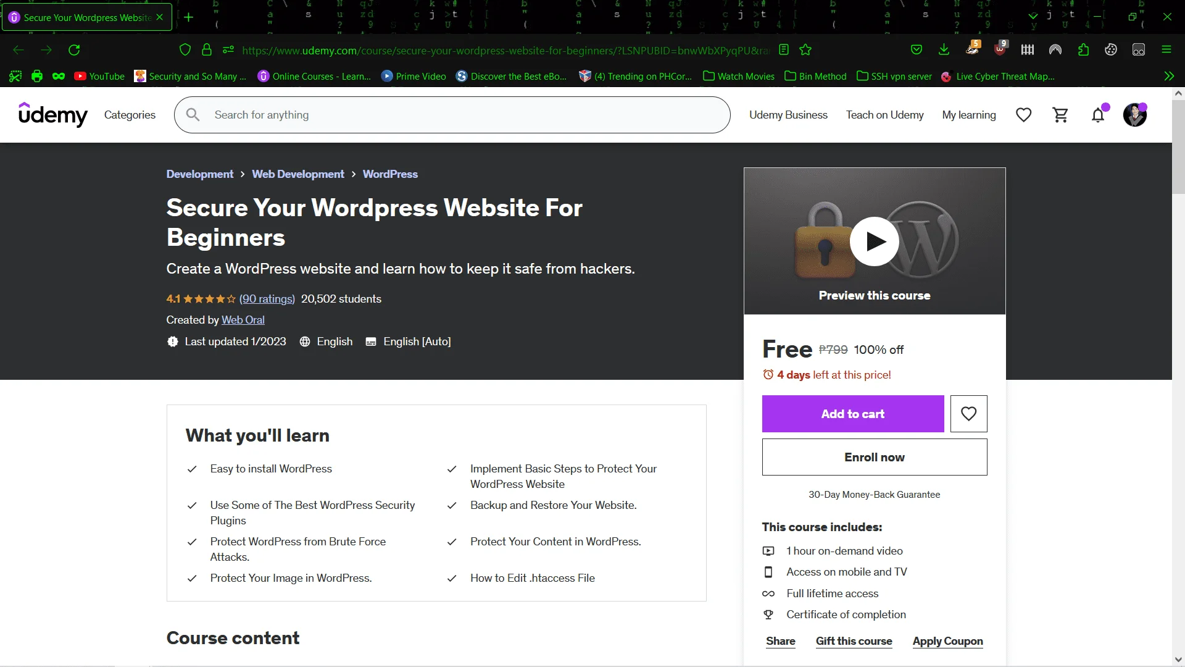Viewport: 1185px width, 667px height.
Task: Click Add to cart button
Action: coord(853,414)
